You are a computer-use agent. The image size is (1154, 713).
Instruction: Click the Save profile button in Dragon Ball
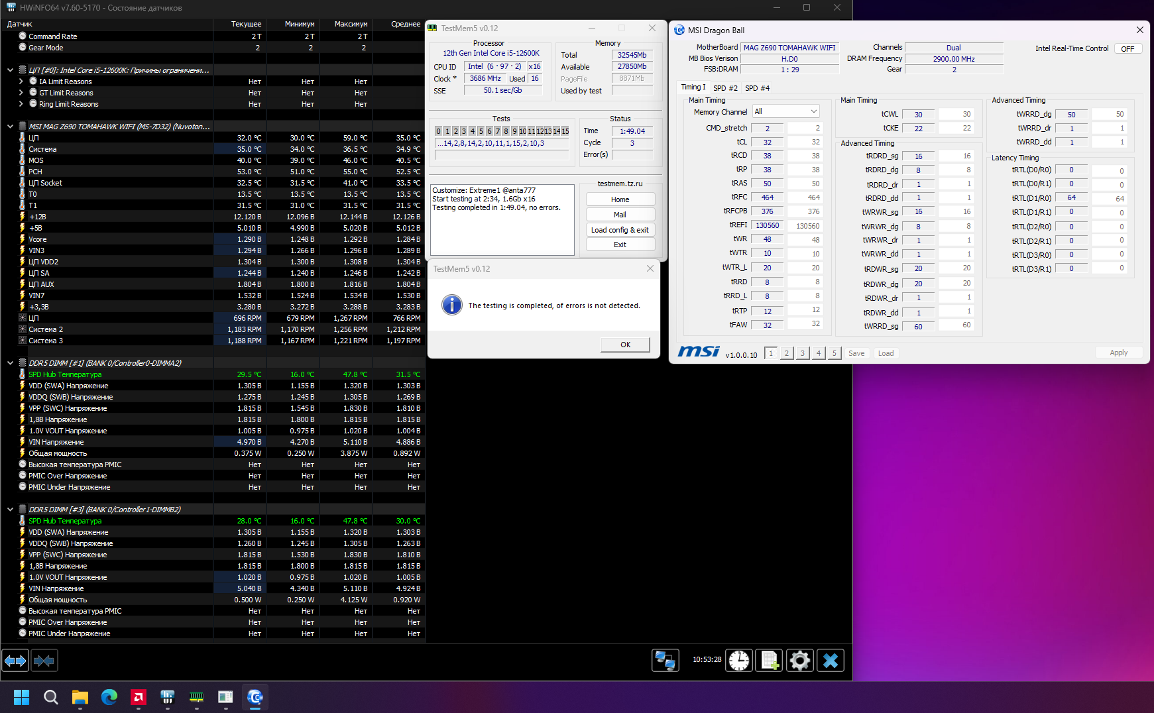pyautogui.click(x=856, y=353)
